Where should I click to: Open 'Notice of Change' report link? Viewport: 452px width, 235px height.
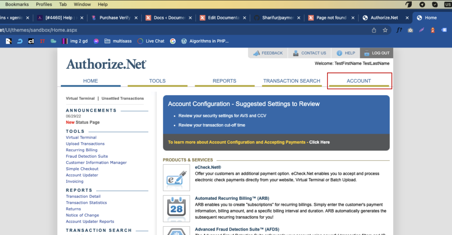[83, 215]
